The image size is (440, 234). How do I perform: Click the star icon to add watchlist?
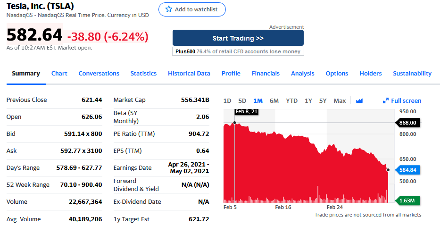pos(169,9)
